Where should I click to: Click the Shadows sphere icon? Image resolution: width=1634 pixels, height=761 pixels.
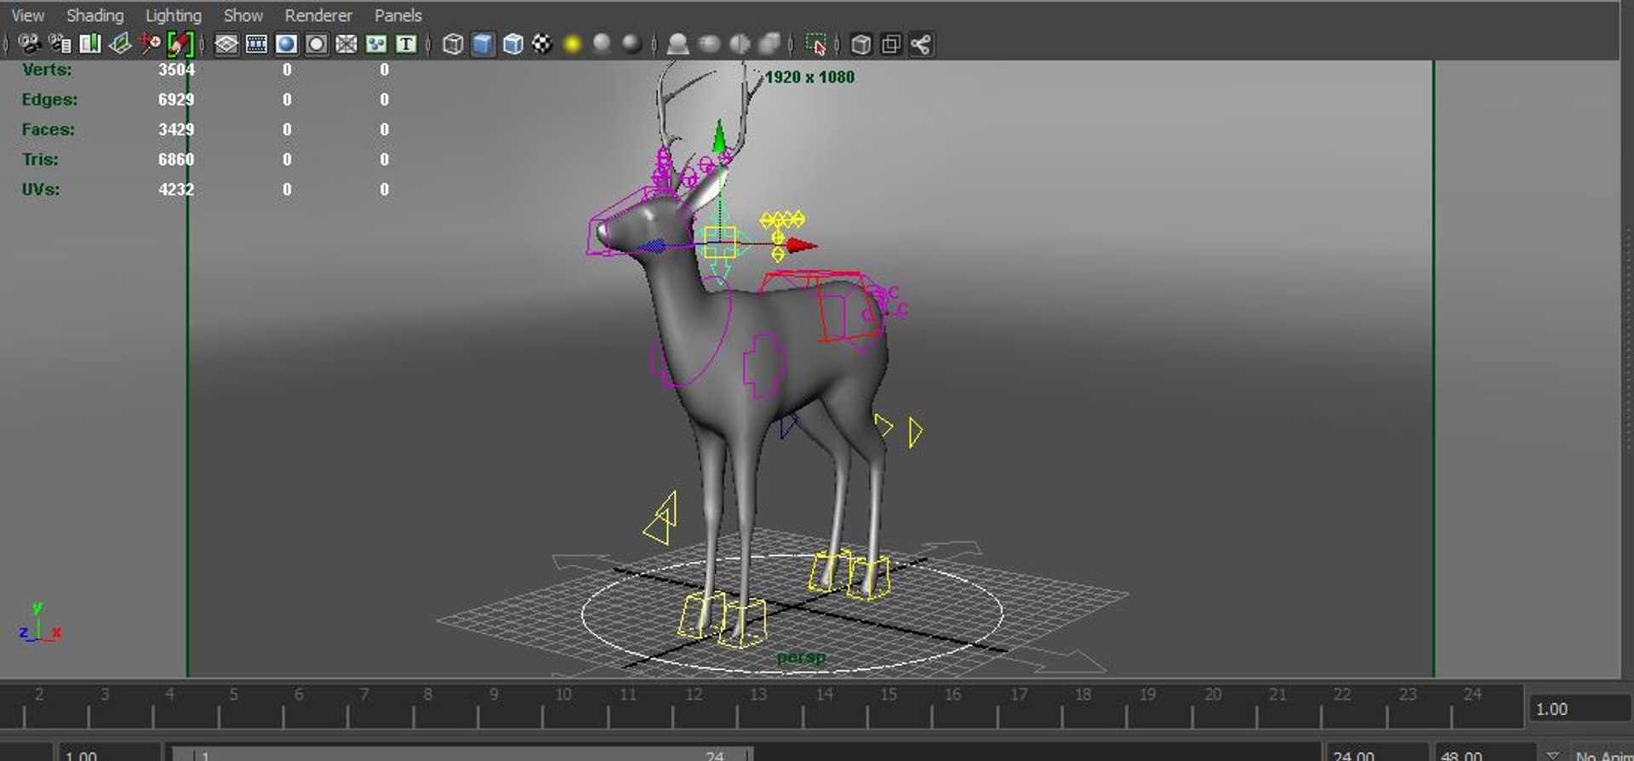pos(602,44)
